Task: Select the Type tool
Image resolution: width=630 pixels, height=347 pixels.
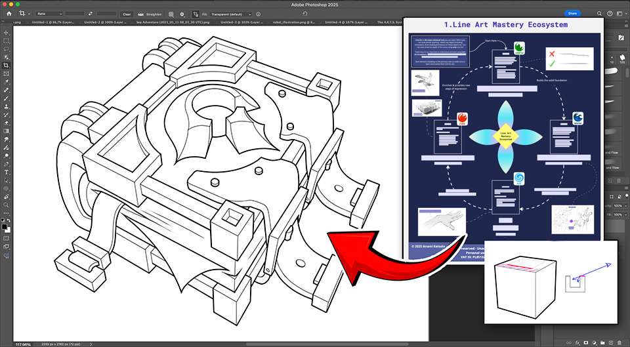Action: pyautogui.click(x=6, y=172)
